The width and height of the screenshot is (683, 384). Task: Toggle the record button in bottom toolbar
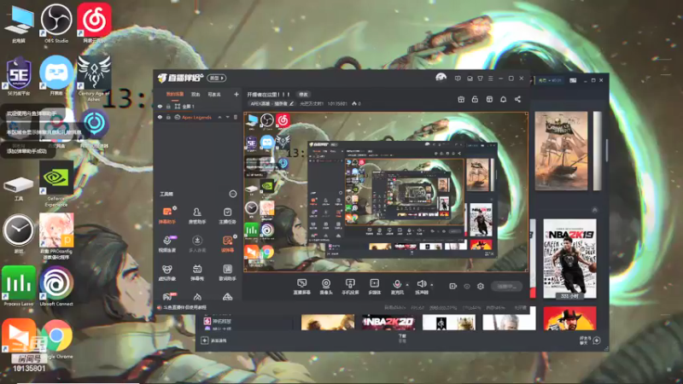tap(452, 286)
